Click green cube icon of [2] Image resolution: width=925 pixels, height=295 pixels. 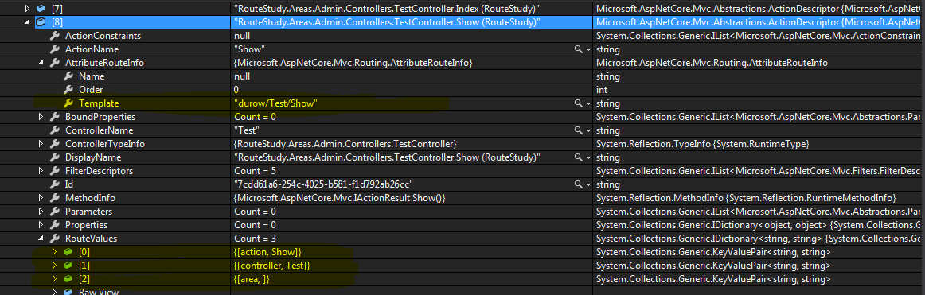coord(68,280)
